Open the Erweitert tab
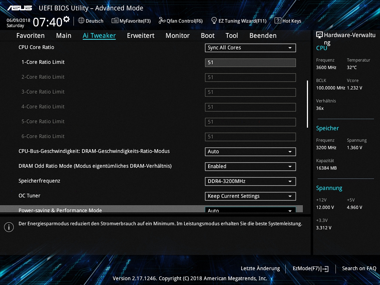The image size is (380, 285). point(141,36)
